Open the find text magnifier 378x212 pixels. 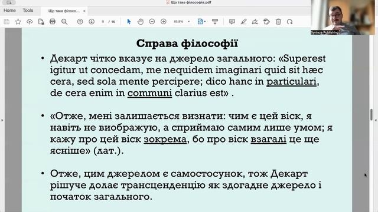pyautogui.click(x=64, y=22)
